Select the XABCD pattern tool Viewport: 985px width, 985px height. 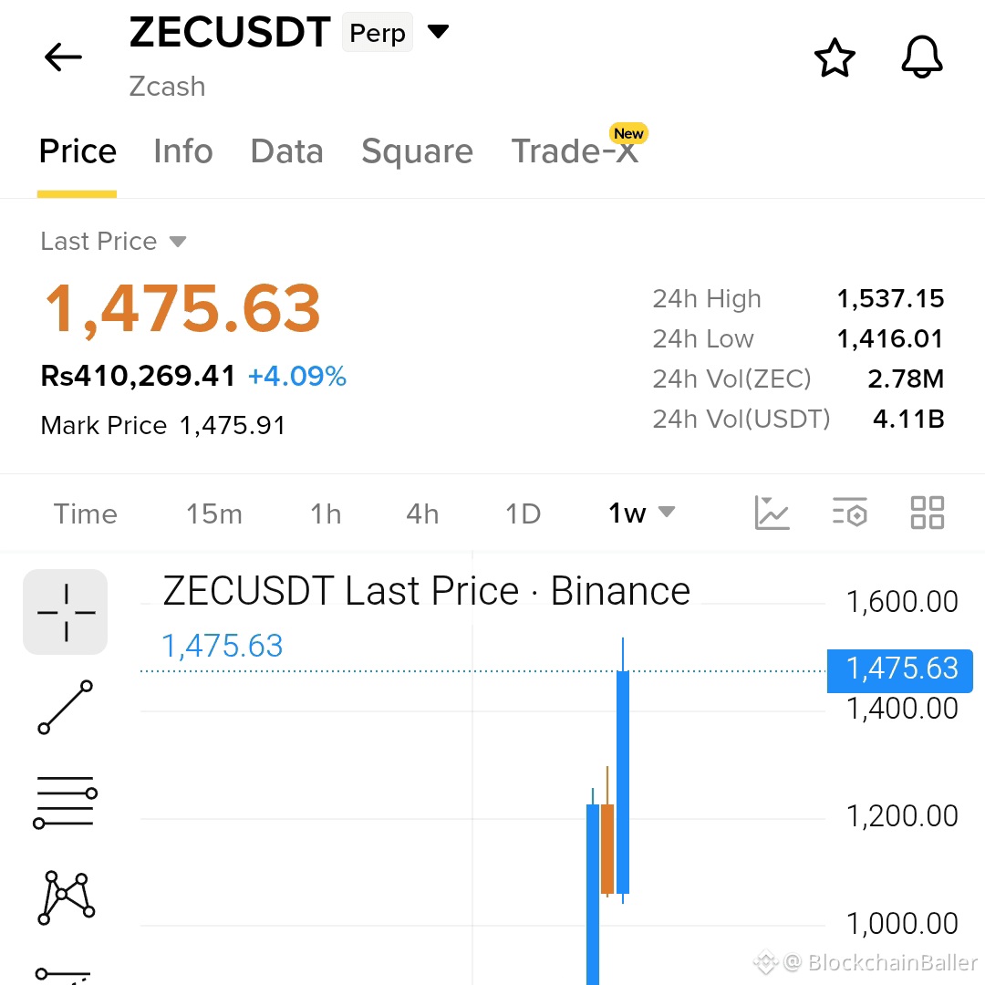click(66, 897)
